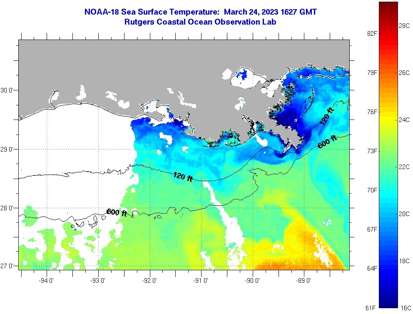This screenshot has width=413, height=314.
Task: Click the 28C label on the color scale
Action: click(x=404, y=25)
